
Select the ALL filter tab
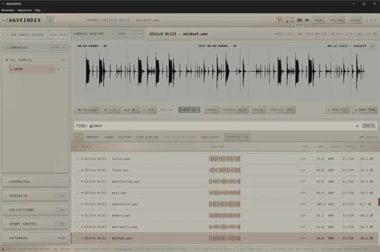pos(78,137)
